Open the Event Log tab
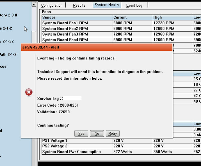Screen dimensions: 201x166 pyautogui.click(x=134, y=5)
